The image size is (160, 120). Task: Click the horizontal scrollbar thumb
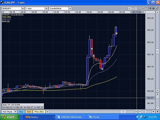click(x=123, y=112)
